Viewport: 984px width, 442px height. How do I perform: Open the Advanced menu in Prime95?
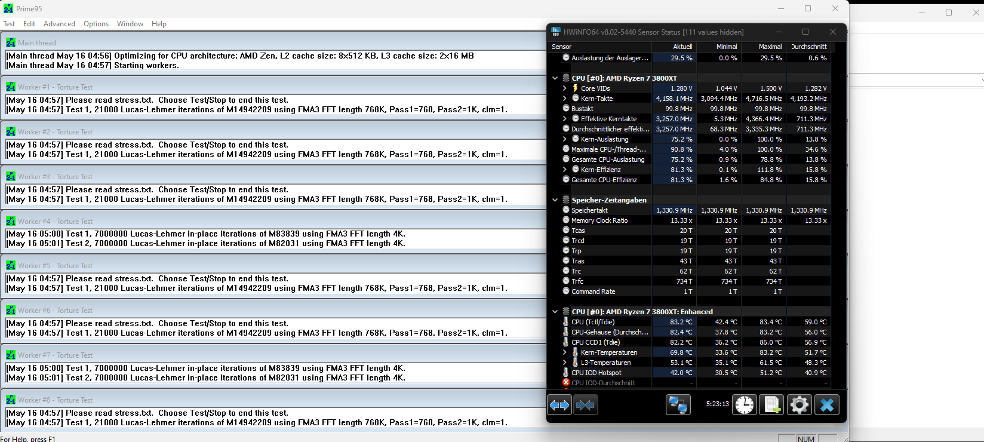pos(59,24)
